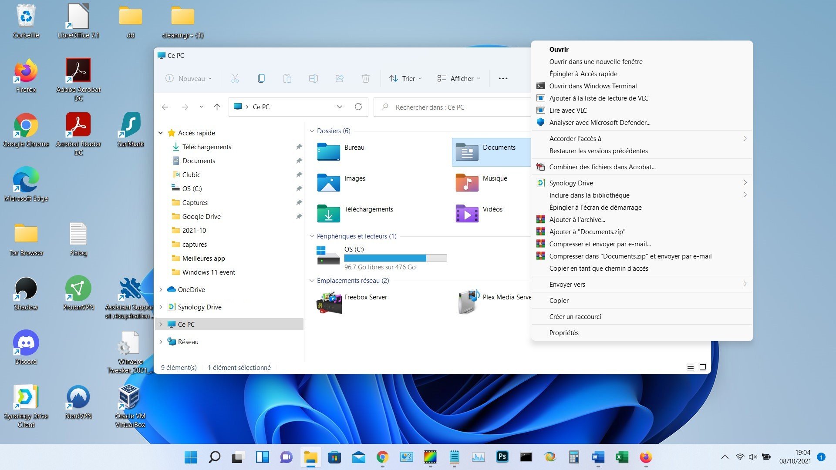The image size is (836, 470).
Task: Select the Copy icon in the Explorer toolbar
Action: (261, 78)
